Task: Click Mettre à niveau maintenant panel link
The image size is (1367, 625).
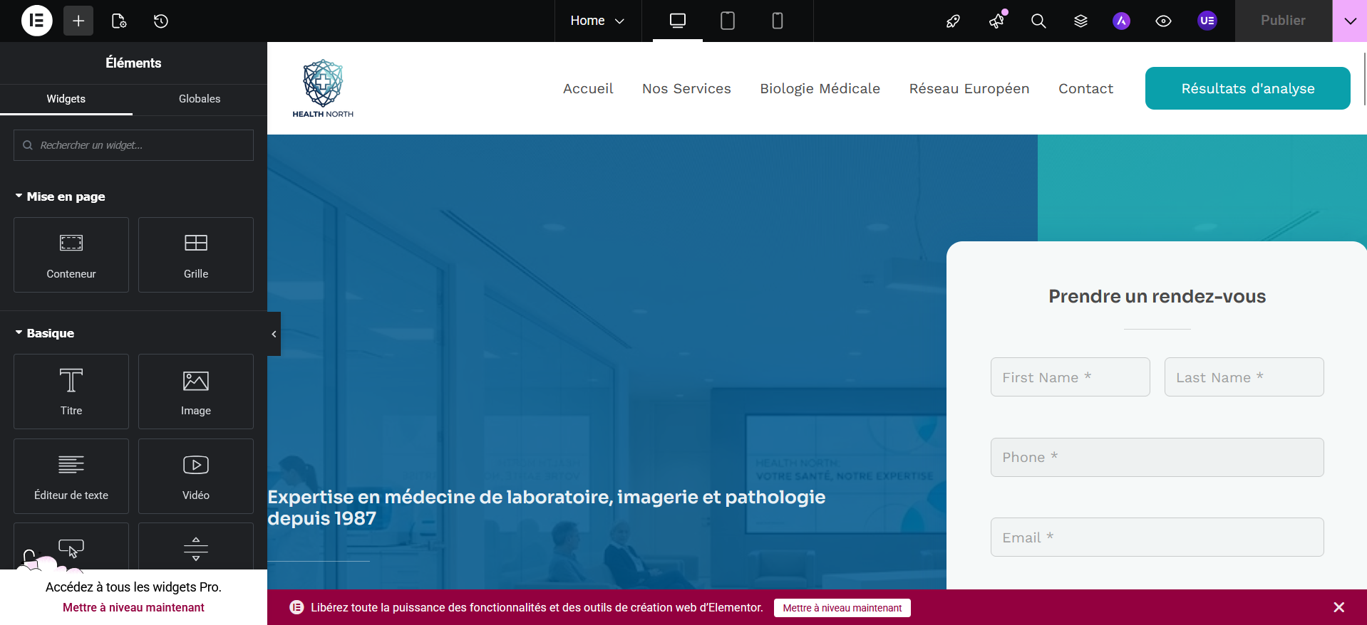Action: click(133, 607)
